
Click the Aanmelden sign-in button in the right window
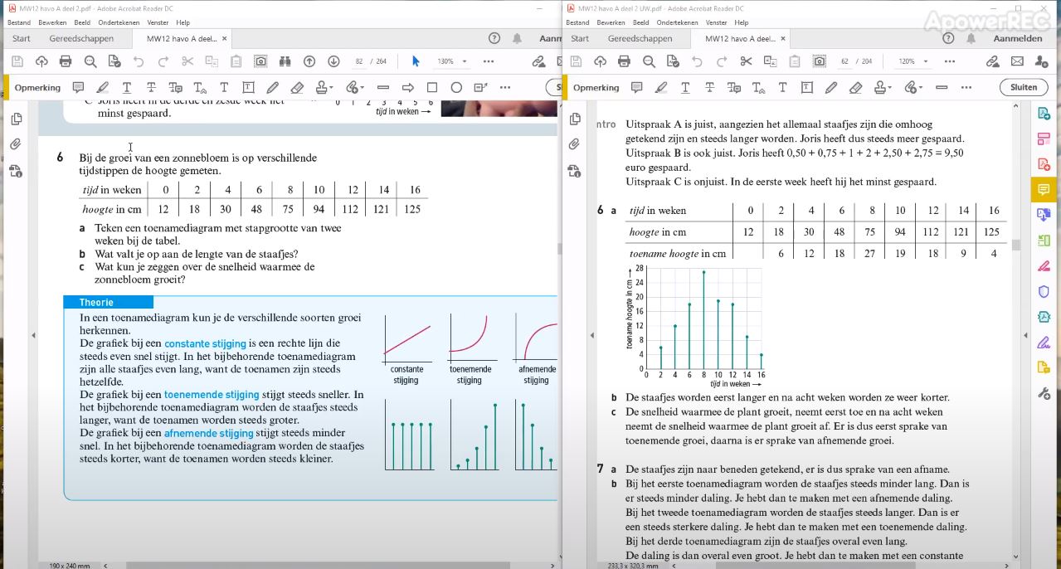[x=1017, y=39]
